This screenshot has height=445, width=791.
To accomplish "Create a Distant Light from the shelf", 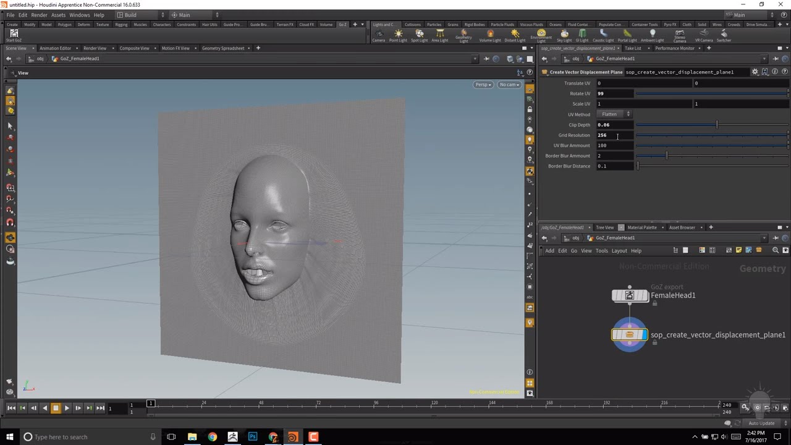I will pyautogui.click(x=515, y=36).
